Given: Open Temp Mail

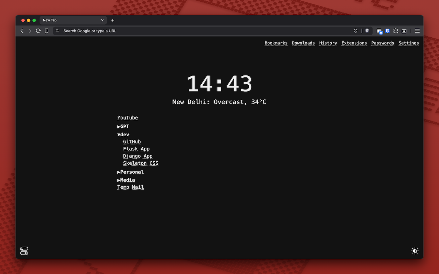Looking at the screenshot, I should (x=130, y=187).
